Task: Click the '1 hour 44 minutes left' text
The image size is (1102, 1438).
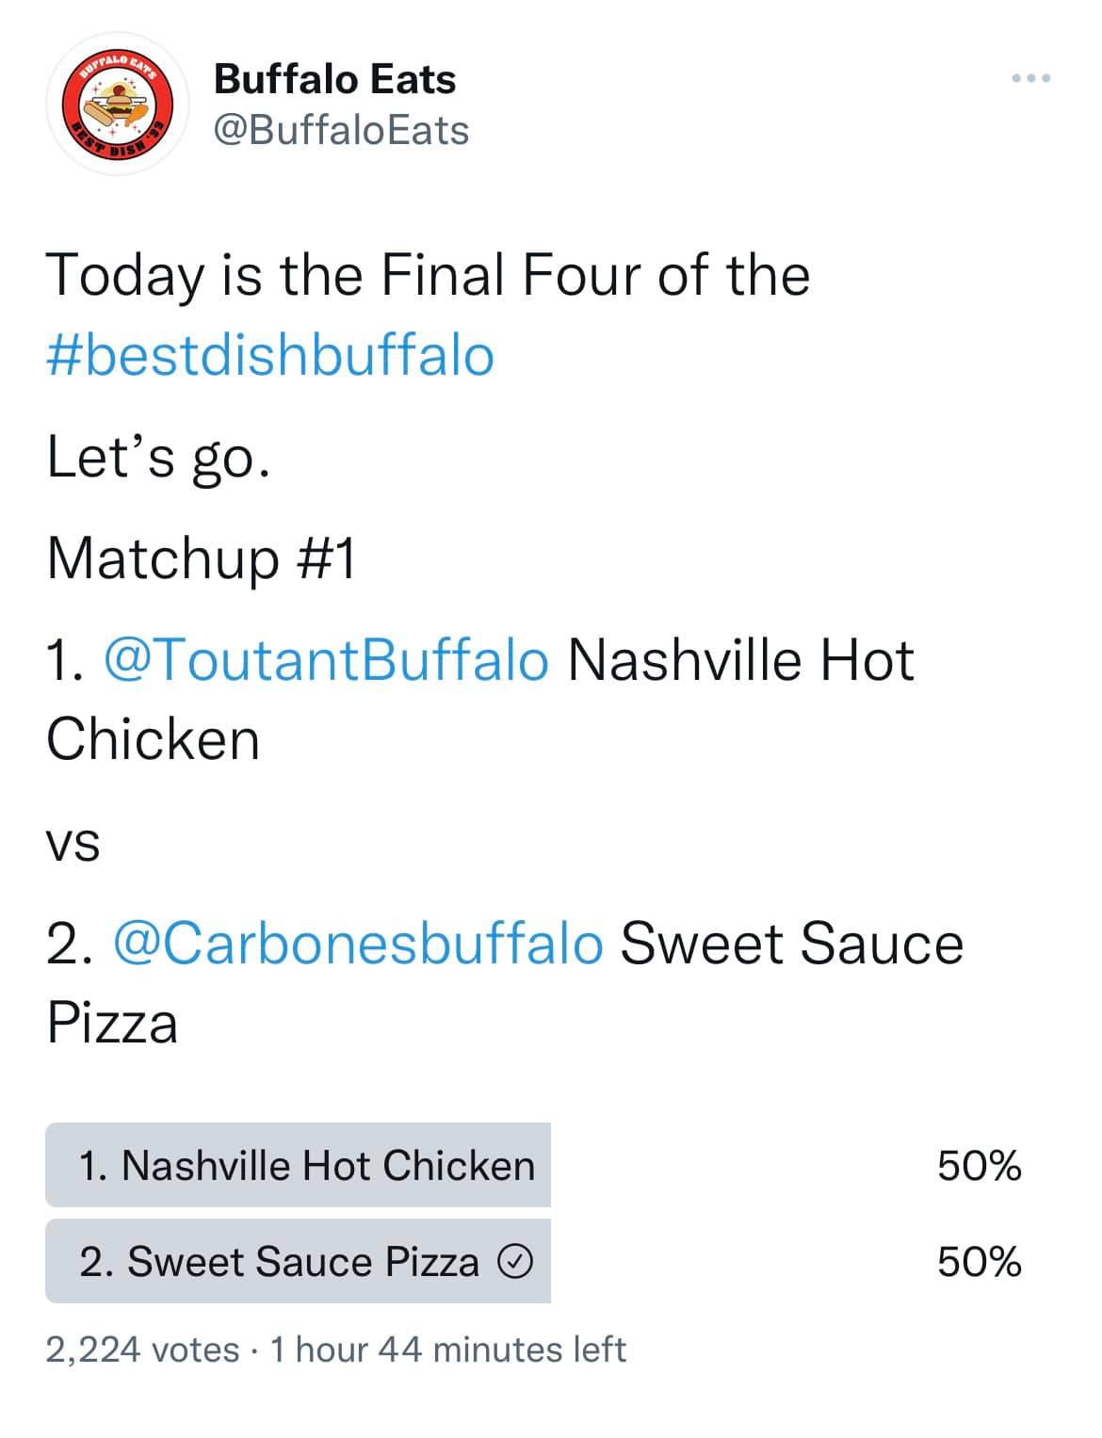Action: (x=448, y=1349)
